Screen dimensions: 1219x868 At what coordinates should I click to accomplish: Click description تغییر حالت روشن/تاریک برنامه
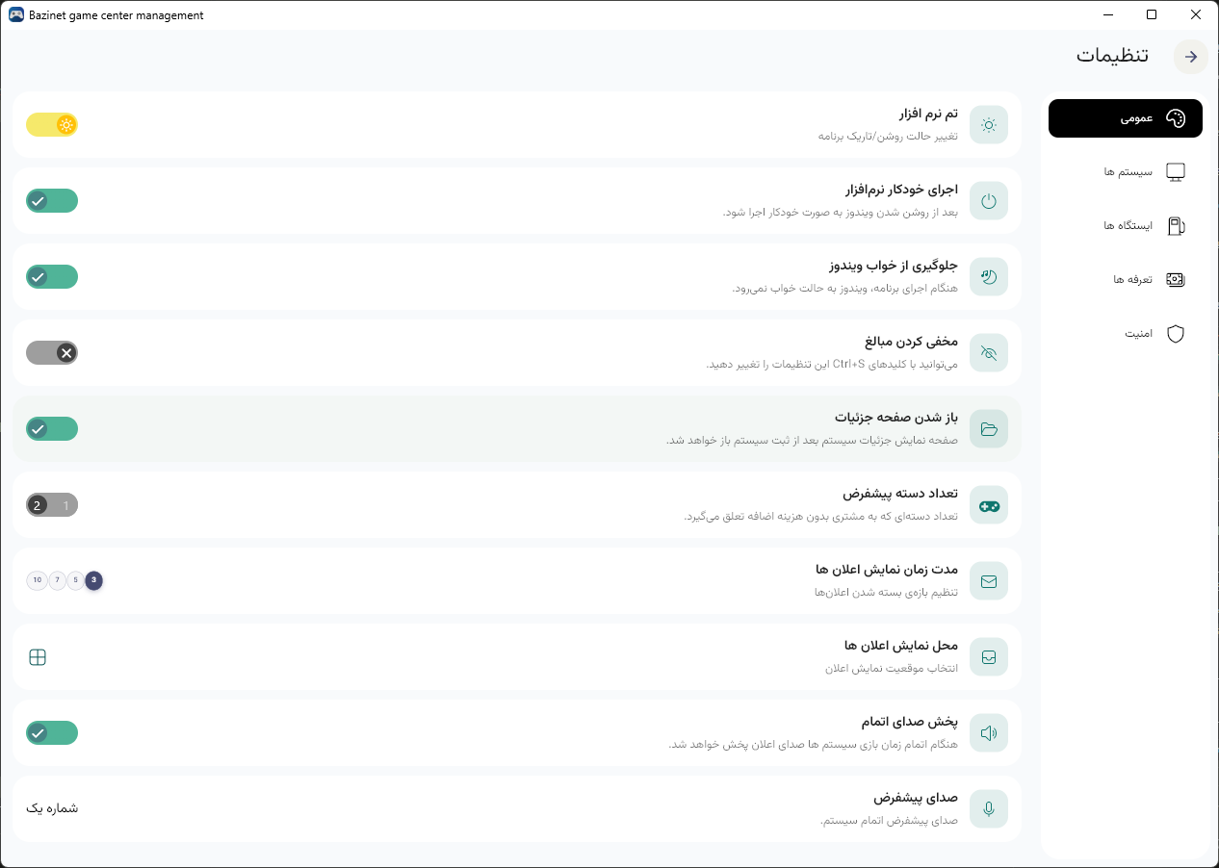[888, 136]
